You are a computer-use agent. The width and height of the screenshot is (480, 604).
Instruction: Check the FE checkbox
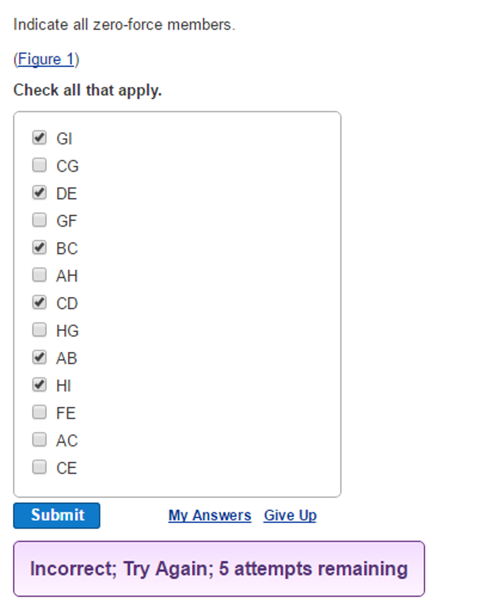(x=39, y=412)
